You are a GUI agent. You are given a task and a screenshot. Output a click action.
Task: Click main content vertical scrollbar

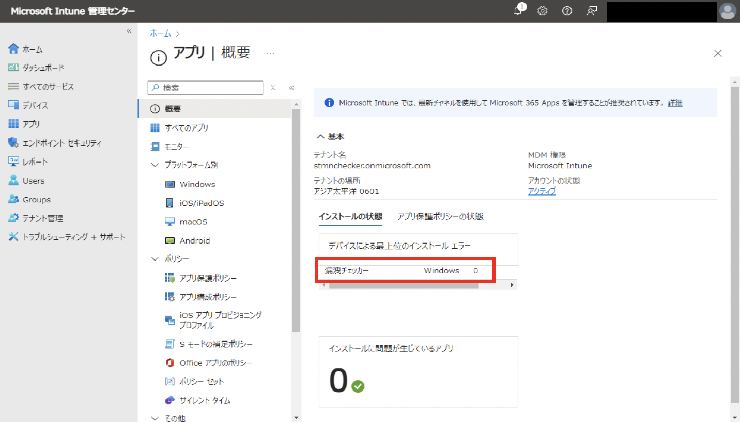coord(735,246)
